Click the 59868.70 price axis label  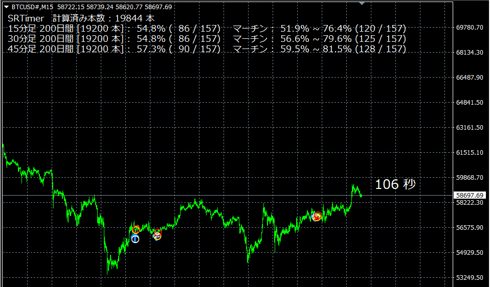[x=470, y=177]
